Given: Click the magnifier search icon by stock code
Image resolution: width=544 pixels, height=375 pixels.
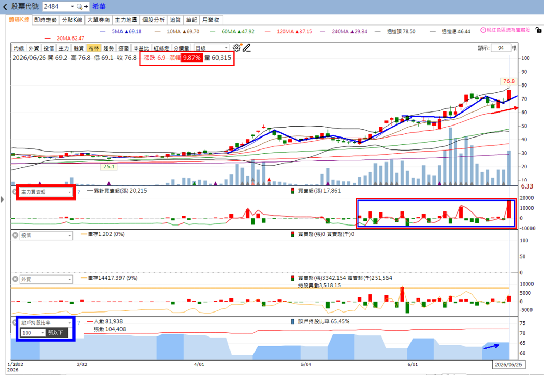Looking at the screenshot, I should click(x=79, y=7).
